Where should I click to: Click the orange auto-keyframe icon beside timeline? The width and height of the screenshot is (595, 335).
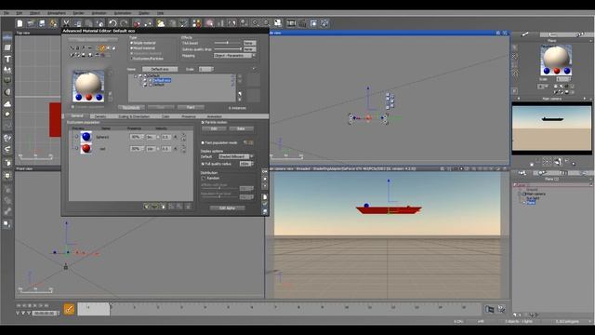tap(69, 309)
